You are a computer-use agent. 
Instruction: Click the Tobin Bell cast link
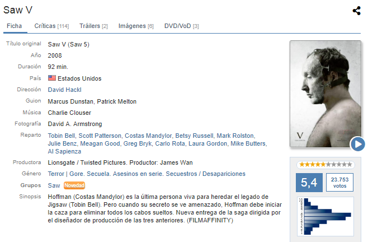point(62,136)
